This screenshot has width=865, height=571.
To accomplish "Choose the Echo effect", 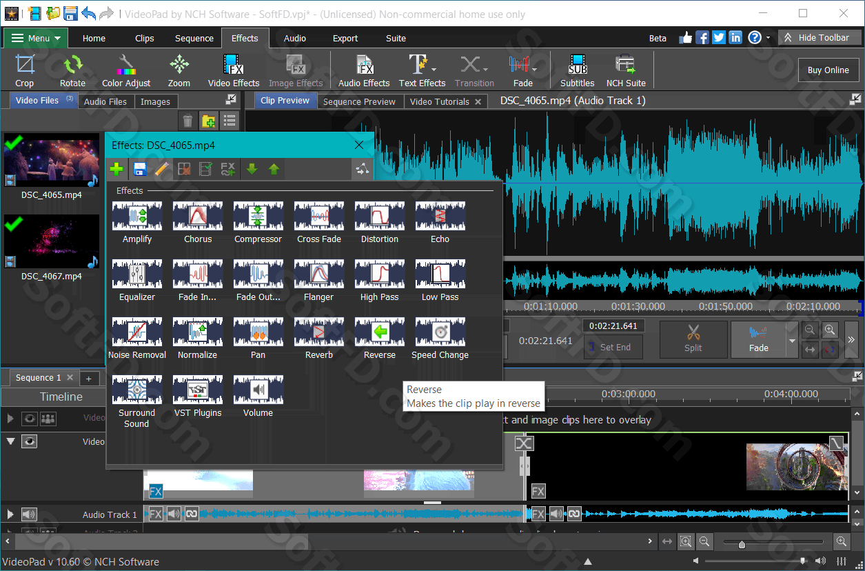I will (440, 223).
